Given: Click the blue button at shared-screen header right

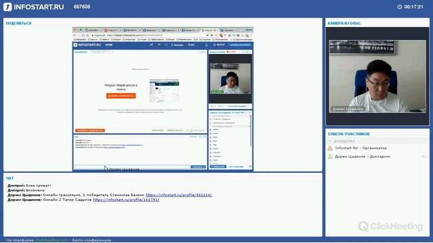Looking at the screenshot, I should (240, 45).
